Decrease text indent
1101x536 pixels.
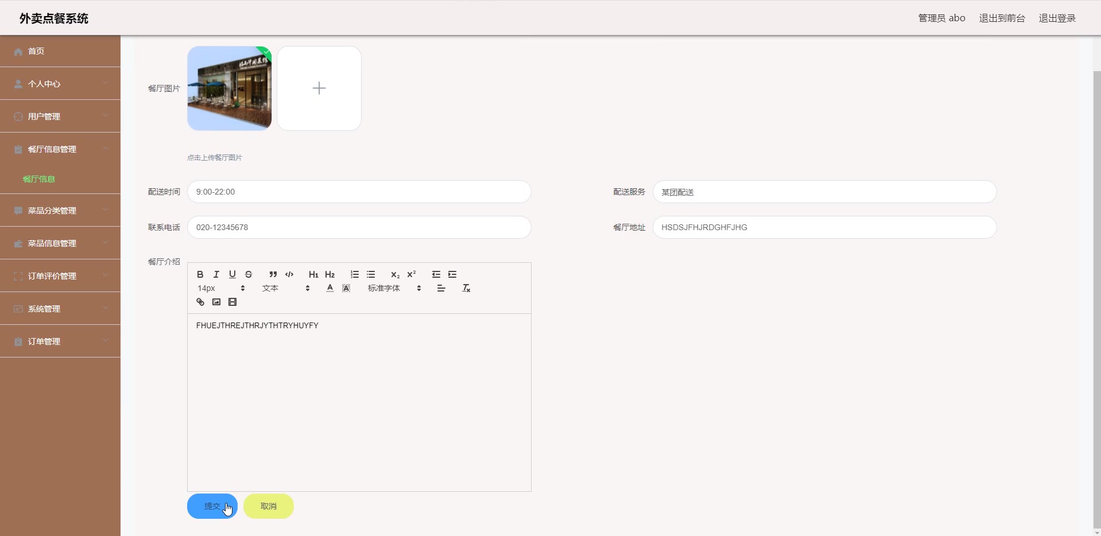[x=436, y=274]
